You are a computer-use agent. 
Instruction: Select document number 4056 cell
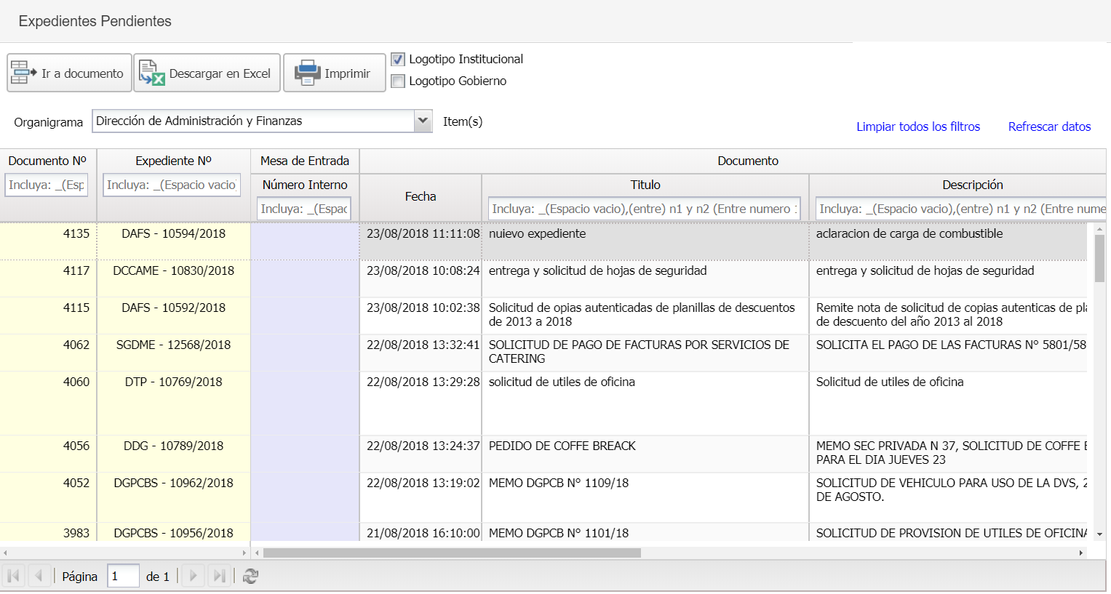[48, 454]
